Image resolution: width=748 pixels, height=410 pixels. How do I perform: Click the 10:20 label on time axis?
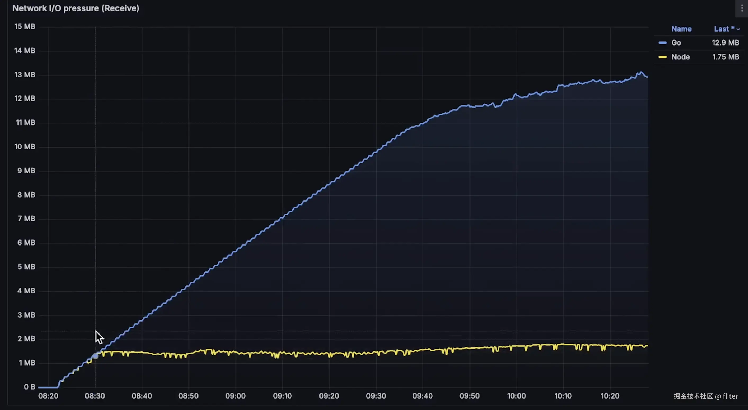click(610, 396)
